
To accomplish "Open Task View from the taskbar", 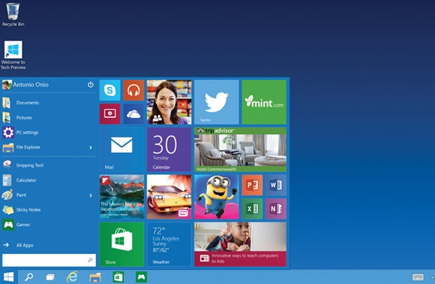I will 51,277.
